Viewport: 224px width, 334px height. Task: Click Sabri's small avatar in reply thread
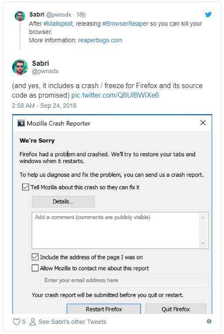(x=20, y=16)
